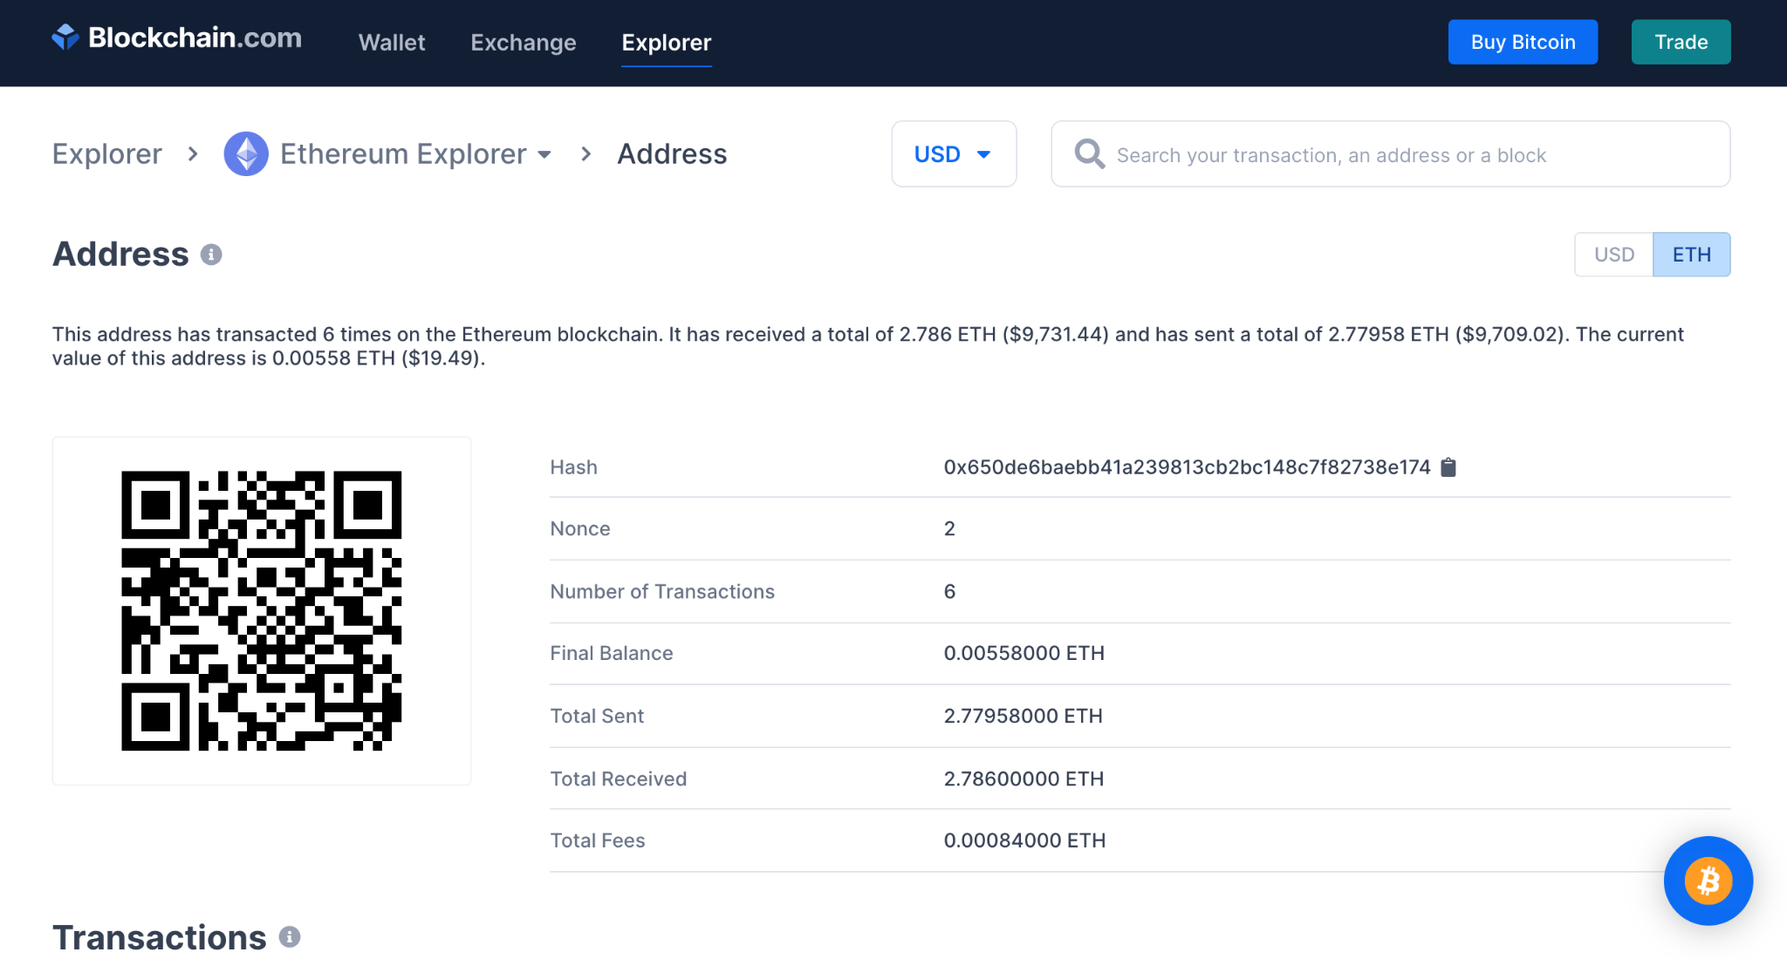
Task: Click the Blockchain.com logo
Action: point(177,38)
